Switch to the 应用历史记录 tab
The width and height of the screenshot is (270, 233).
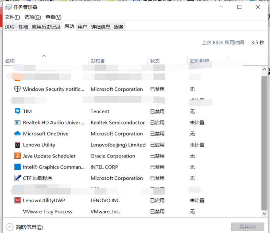tap(46, 27)
